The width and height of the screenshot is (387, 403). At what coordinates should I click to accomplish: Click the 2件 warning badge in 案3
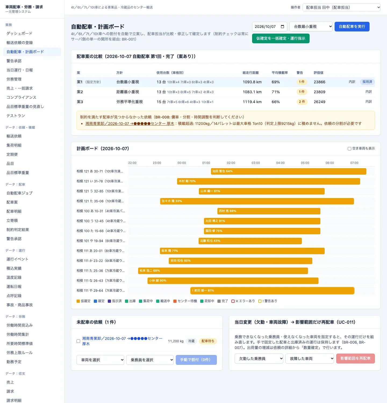click(x=302, y=102)
